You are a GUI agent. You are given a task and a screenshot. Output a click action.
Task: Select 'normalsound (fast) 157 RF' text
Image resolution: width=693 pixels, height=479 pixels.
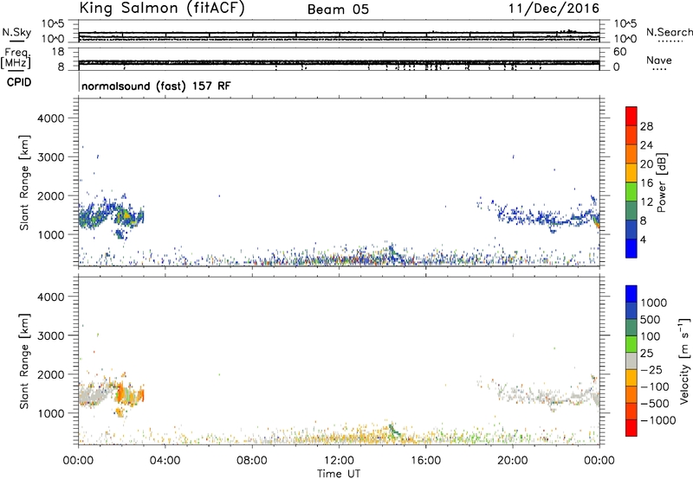coord(156,86)
